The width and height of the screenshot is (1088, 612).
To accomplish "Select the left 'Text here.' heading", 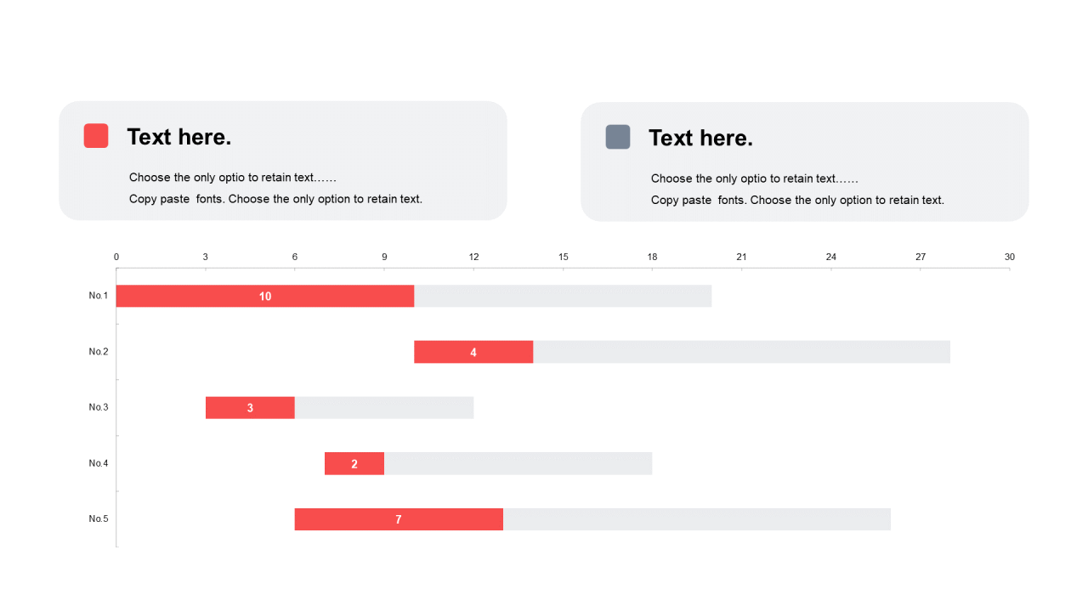I will coord(179,137).
